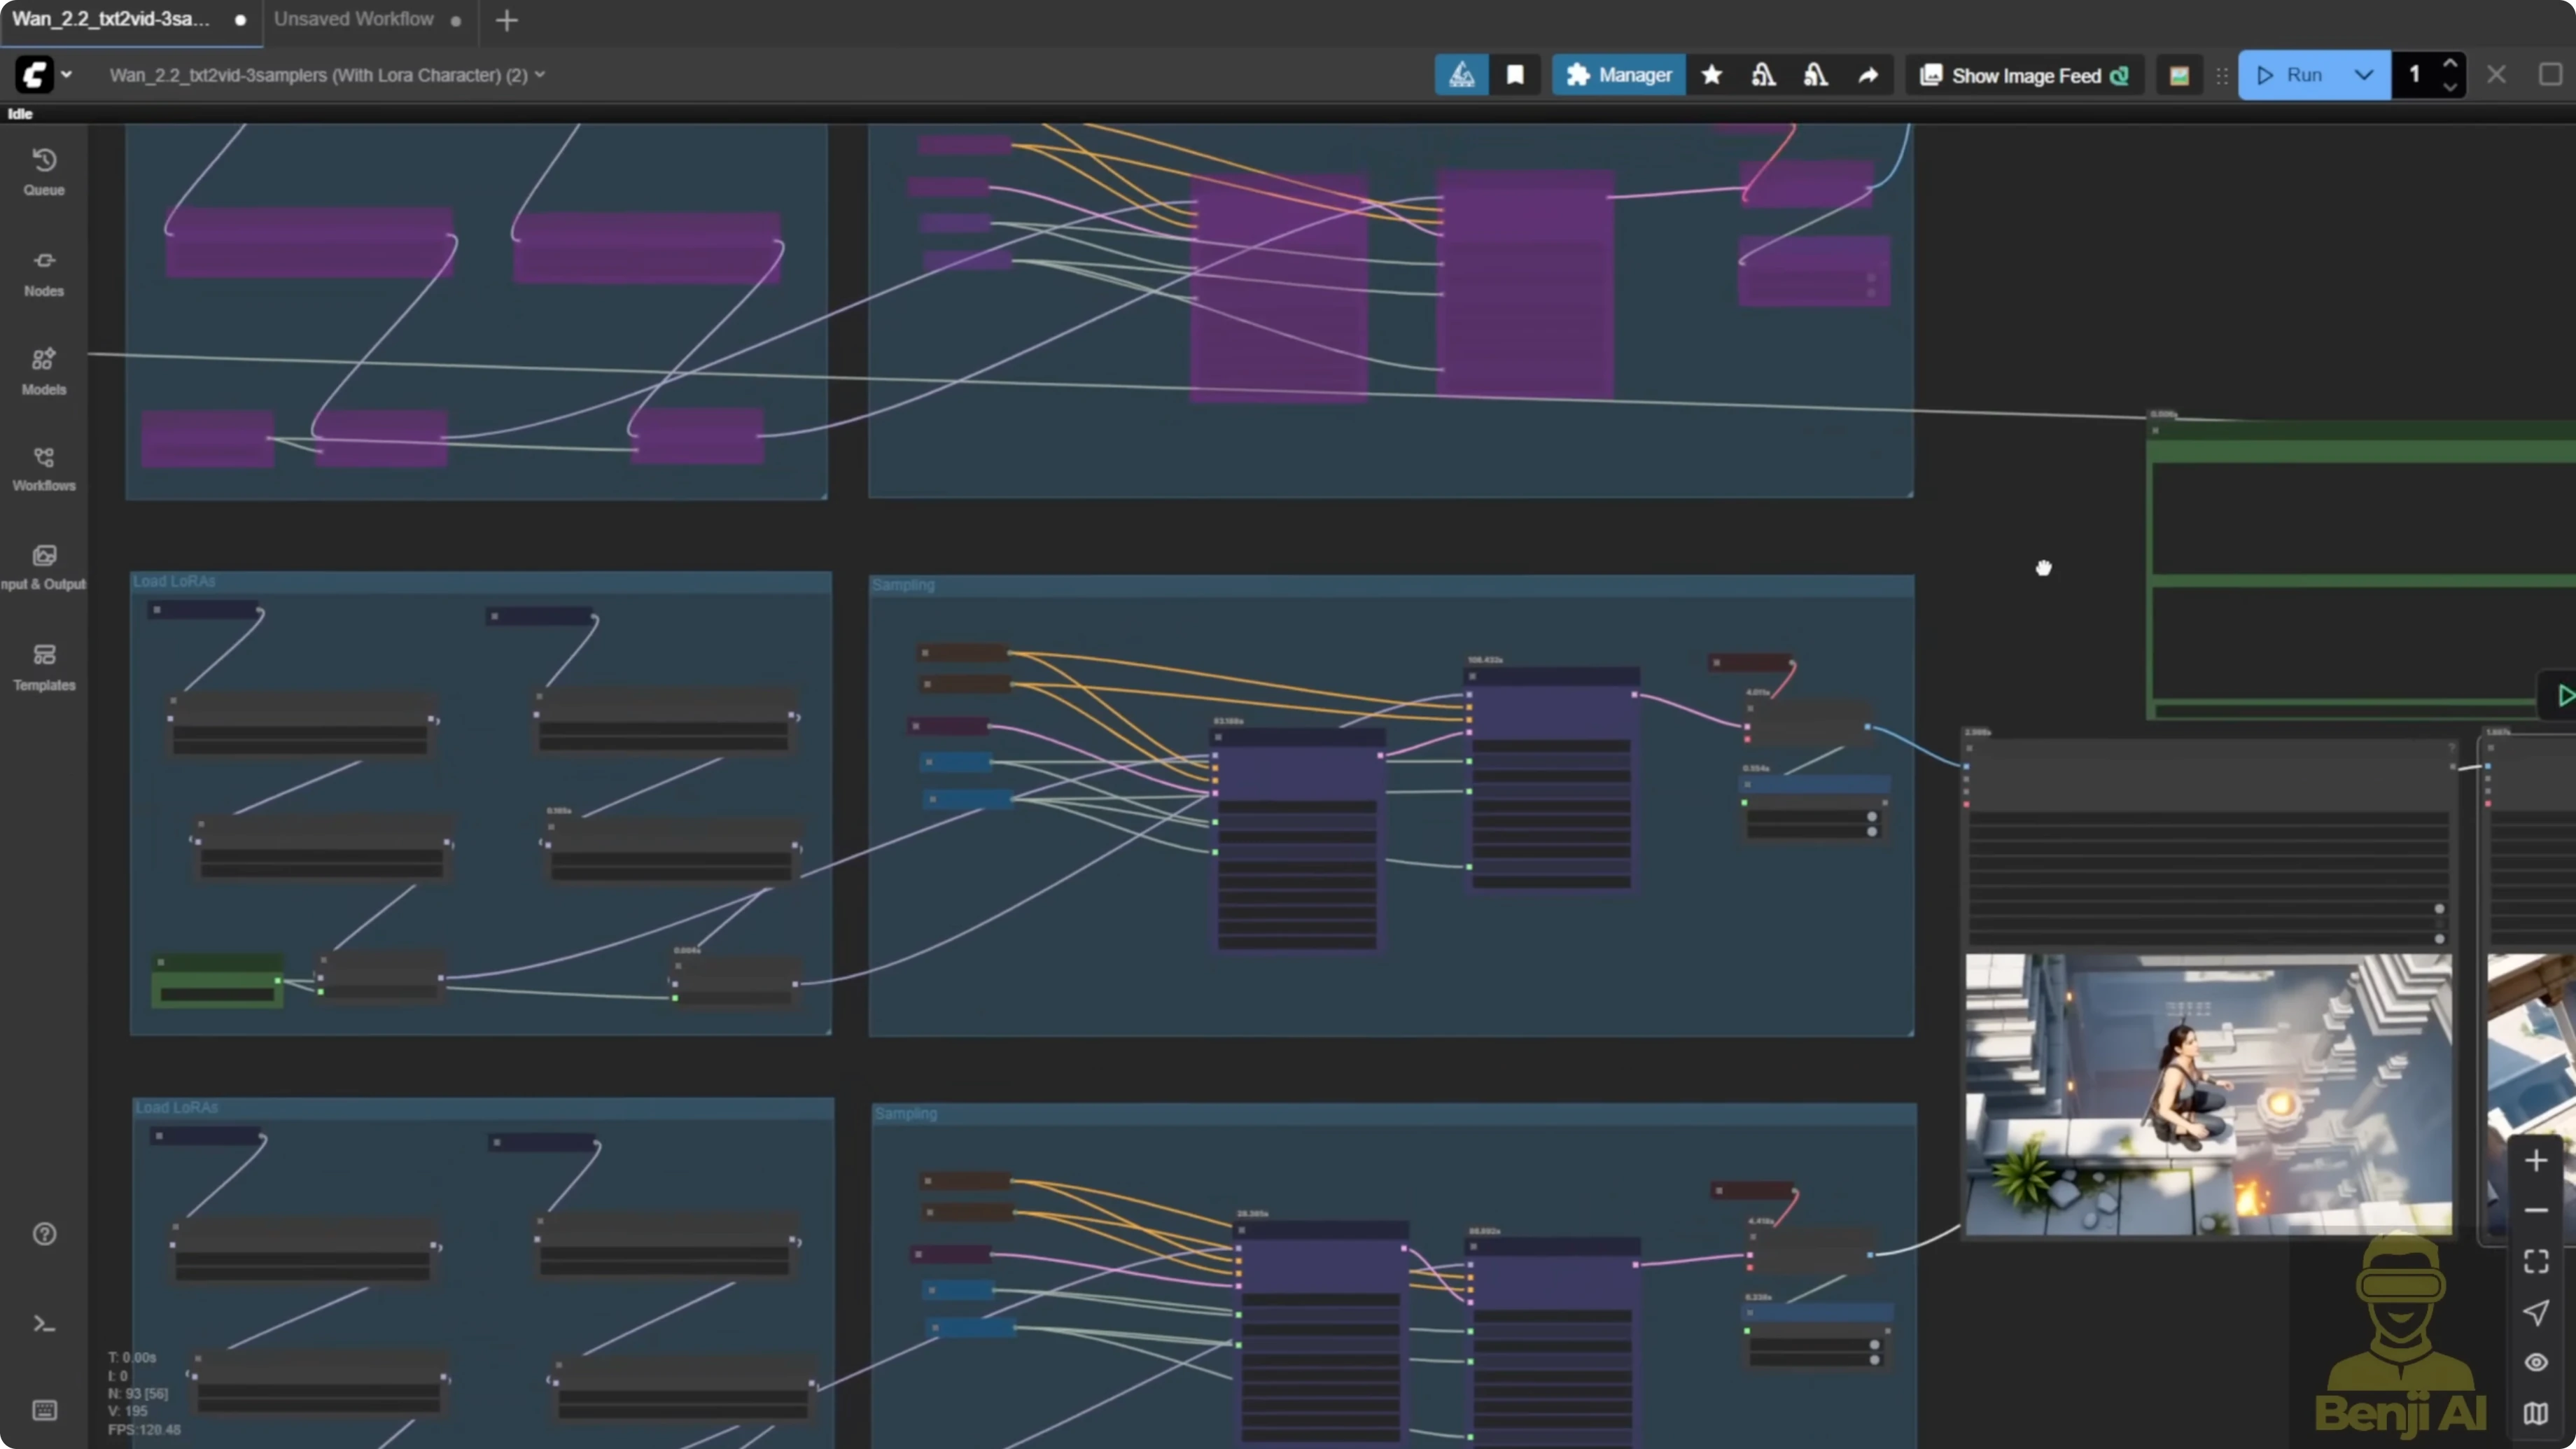Click the Run button to queue the workflow

2295,74
